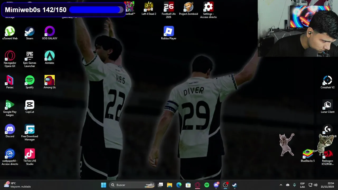Open the Redragon K552RGB icon
Viewport: 338px width, 190px height.
point(327,157)
